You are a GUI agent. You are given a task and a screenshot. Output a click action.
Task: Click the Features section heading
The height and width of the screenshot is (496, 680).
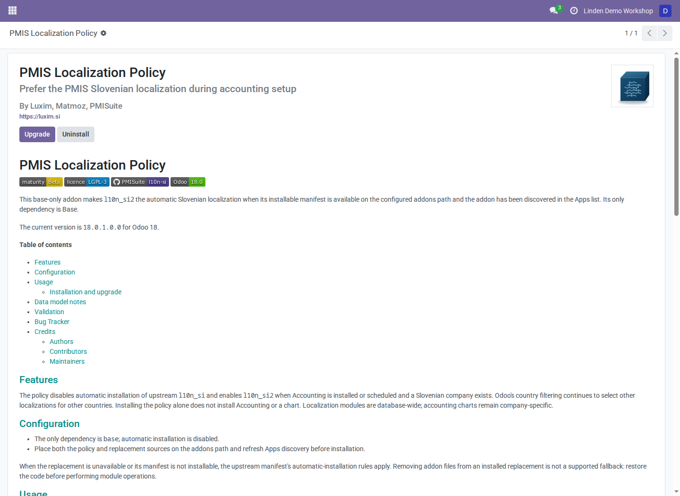click(x=39, y=380)
